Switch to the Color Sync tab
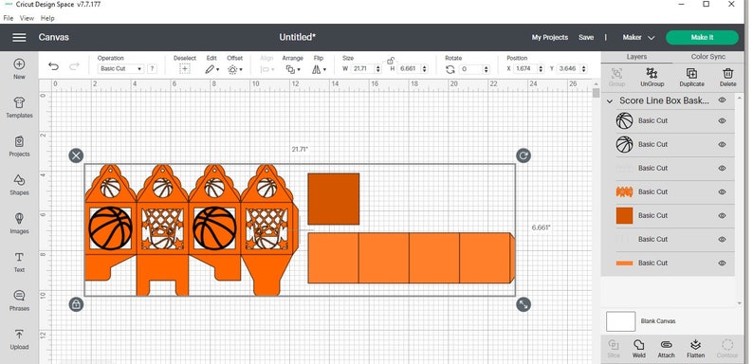The image size is (753, 364). point(707,57)
